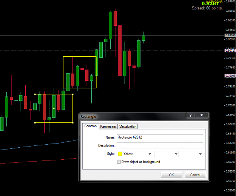Open the Parameters tab
236x196 pixels.
(108, 127)
